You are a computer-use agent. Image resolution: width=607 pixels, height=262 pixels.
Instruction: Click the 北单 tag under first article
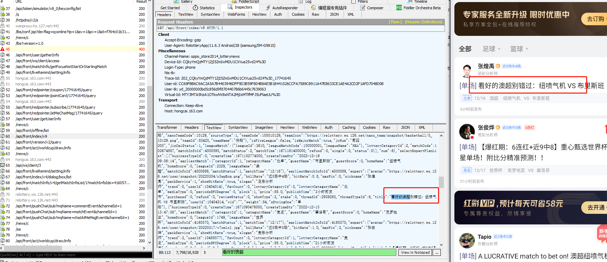(x=467, y=98)
